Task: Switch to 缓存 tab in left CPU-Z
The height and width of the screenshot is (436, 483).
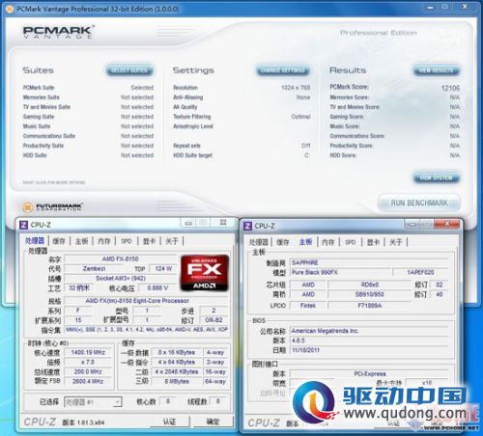Action: click(59, 241)
